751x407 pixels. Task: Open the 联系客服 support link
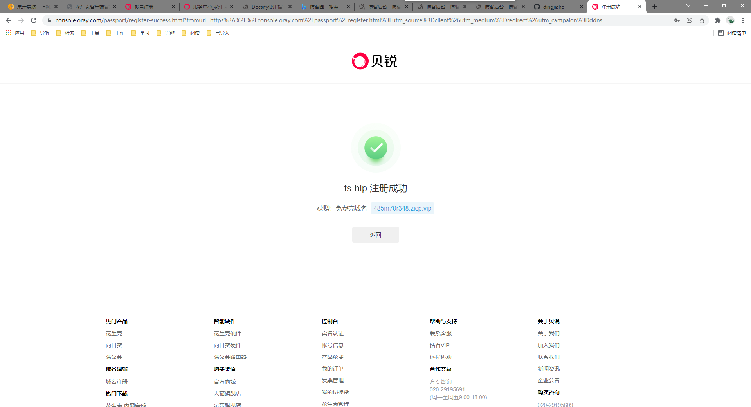[441, 333]
